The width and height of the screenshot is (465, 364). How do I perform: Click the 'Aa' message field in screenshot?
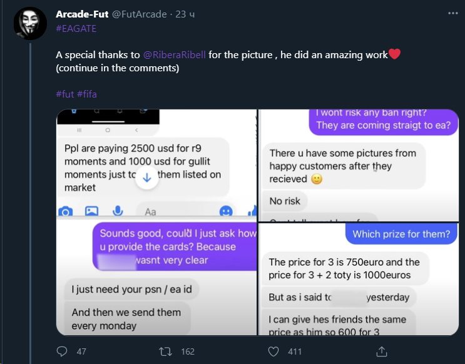click(151, 211)
